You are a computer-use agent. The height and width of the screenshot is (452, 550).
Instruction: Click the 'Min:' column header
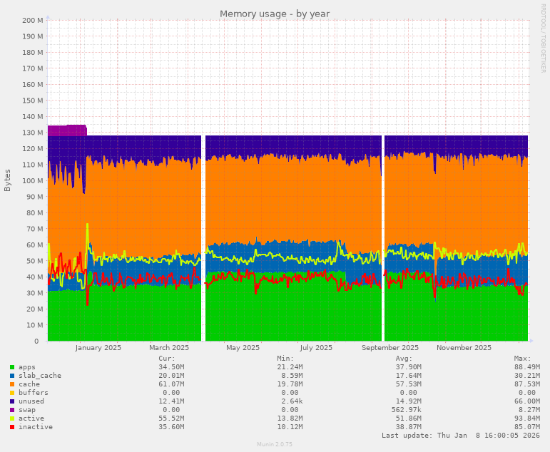click(285, 359)
